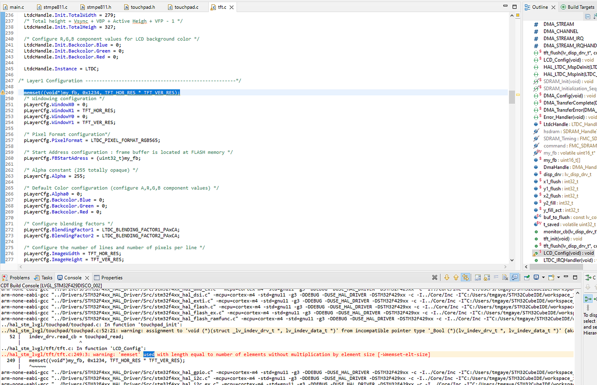Click warning marker on line 249

click(x=2, y=92)
